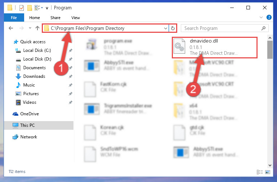The image size is (277, 182).
Task: Open the File menu
Action: pos(14,18)
